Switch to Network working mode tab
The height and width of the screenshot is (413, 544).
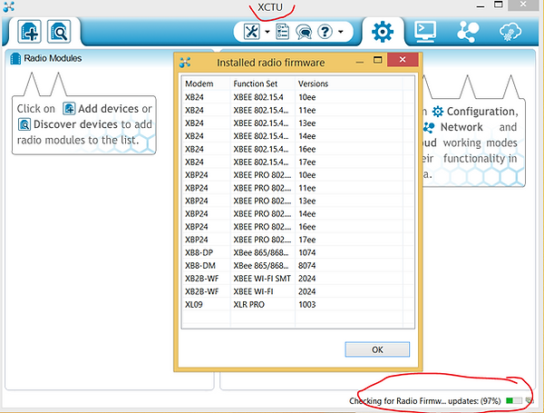tap(468, 32)
